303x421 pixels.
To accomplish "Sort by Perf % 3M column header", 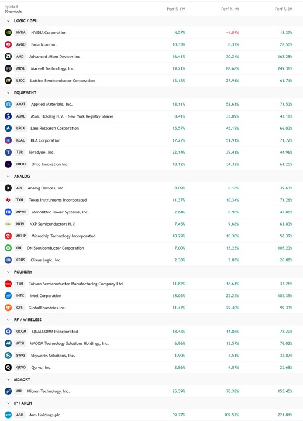I will pyautogui.click(x=284, y=9).
